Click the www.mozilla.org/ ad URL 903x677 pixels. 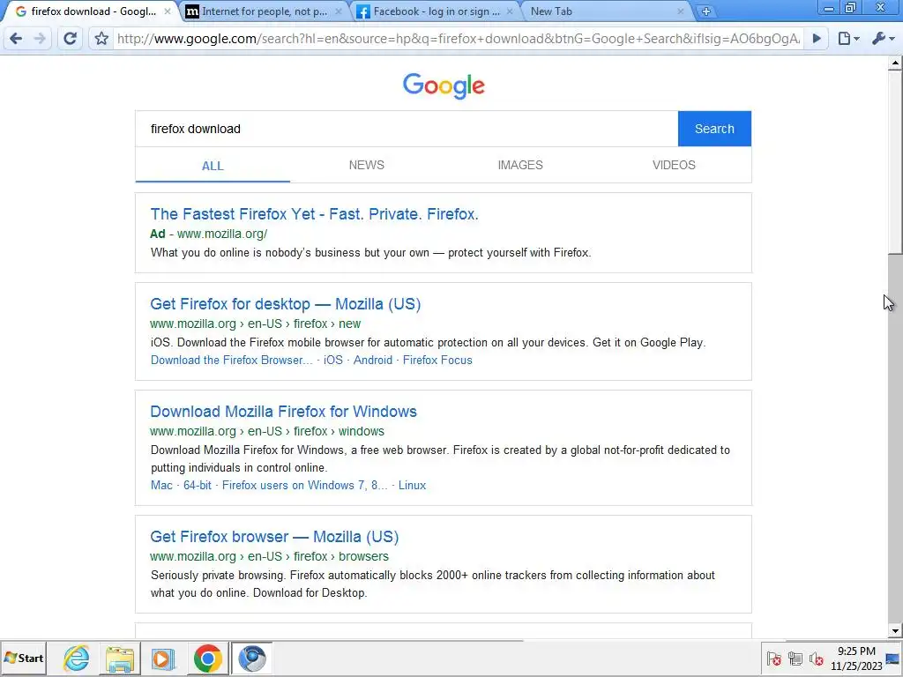[222, 234]
